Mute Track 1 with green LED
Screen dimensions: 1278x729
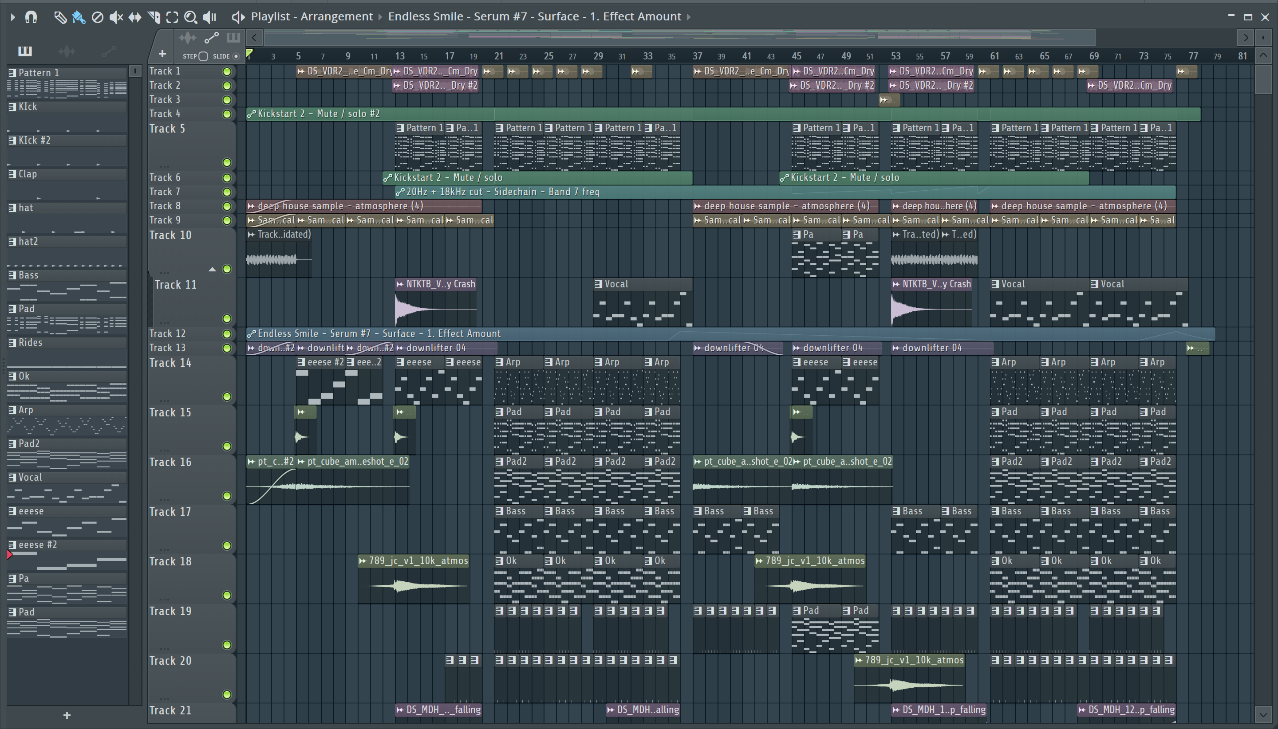[x=226, y=71]
